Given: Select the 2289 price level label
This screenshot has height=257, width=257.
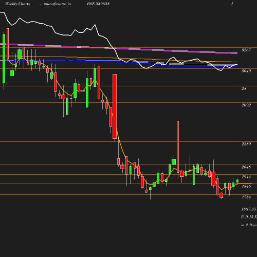Looking at the screenshot, I should [x=246, y=144].
